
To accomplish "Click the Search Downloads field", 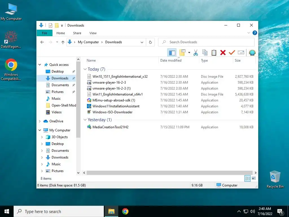I will (206, 42).
